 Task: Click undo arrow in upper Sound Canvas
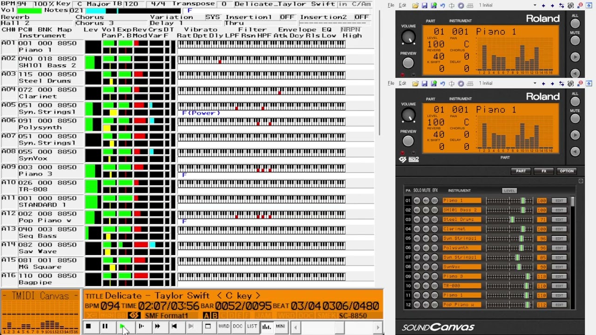click(442, 6)
